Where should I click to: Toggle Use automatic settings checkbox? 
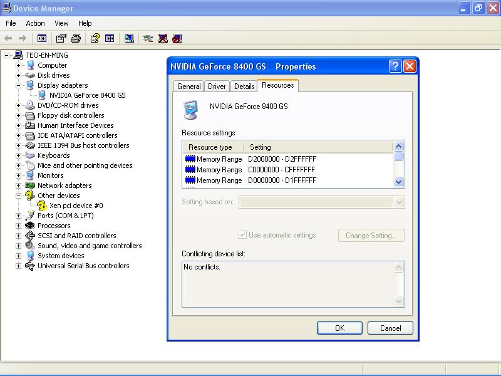242,235
